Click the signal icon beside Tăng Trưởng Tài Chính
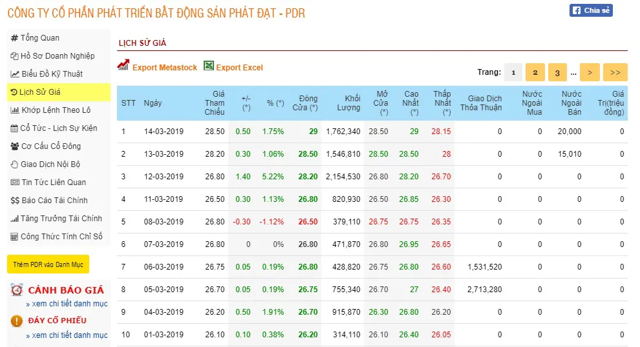 point(15,219)
